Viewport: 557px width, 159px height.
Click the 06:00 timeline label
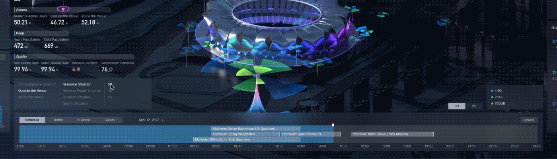click(x=150, y=146)
